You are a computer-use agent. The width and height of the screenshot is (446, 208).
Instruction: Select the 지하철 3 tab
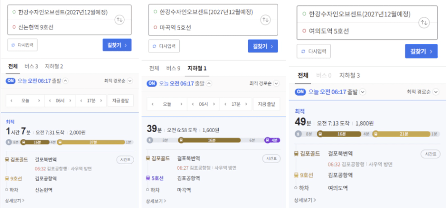349,75
